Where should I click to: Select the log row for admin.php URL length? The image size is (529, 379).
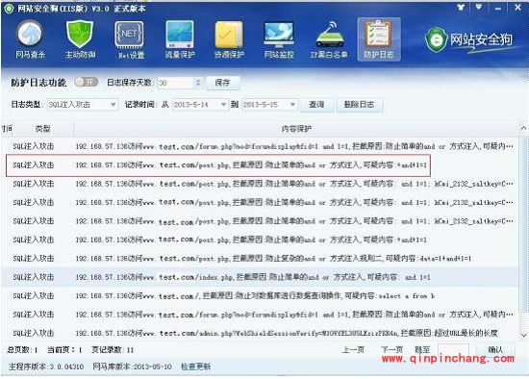pos(259,333)
